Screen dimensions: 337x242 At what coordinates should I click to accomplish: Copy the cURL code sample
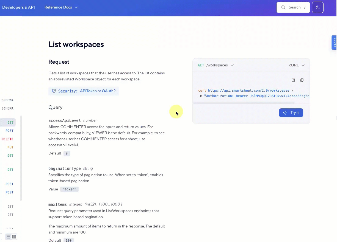coord(302,80)
